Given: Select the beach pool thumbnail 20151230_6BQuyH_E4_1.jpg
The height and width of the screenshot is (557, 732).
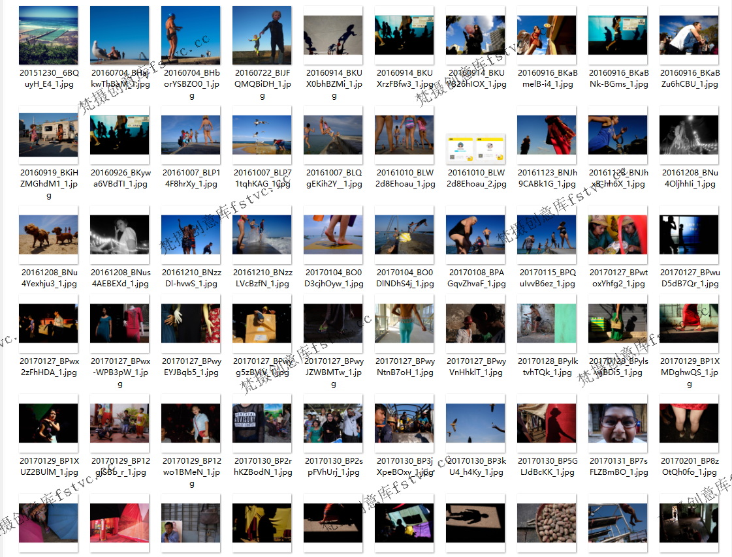Looking at the screenshot, I should (48, 35).
